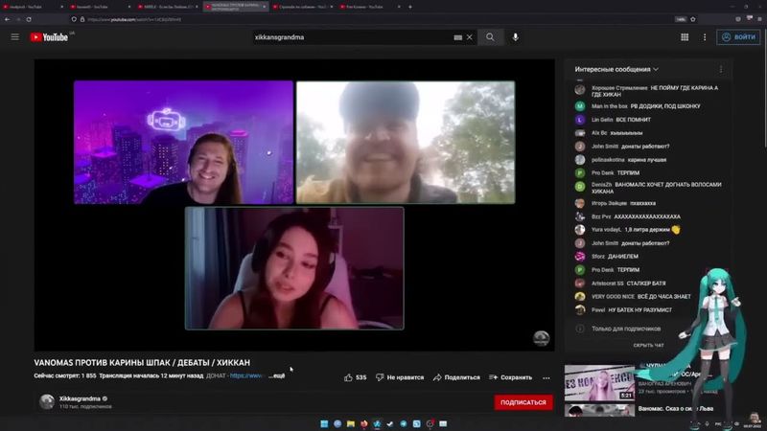Image resolution: width=767 pixels, height=431 pixels.
Task: Dislike the video via 'Не нравится'
Action: coord(400,377)
